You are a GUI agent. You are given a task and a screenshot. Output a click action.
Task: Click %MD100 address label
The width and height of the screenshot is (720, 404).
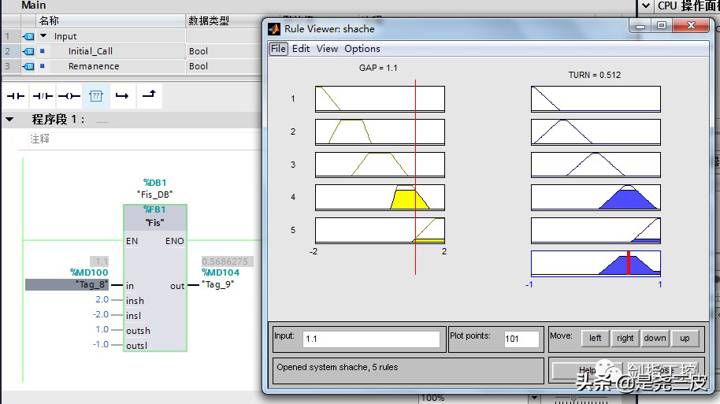(x=89, y=272)
